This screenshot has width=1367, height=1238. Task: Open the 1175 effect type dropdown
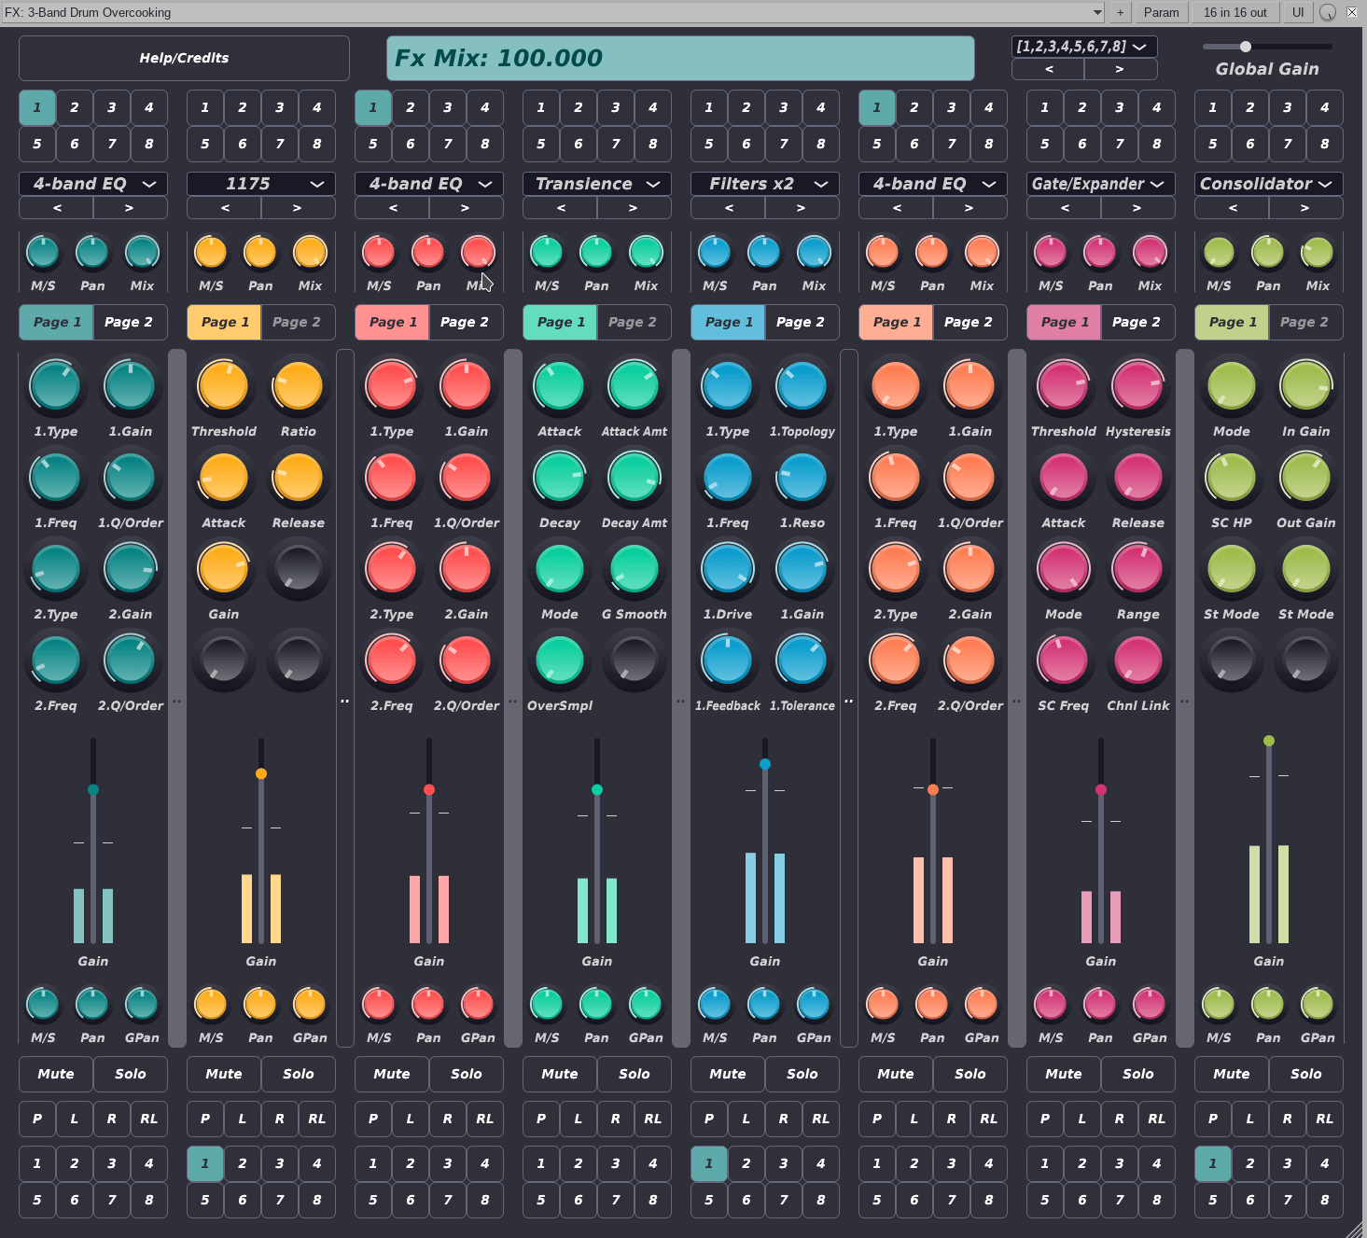tap(260, 184)
